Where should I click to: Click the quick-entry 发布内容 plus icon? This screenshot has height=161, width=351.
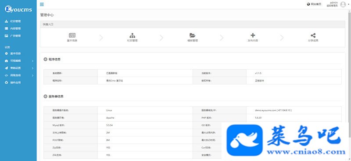pyautogui.click(x=253, y=35)
